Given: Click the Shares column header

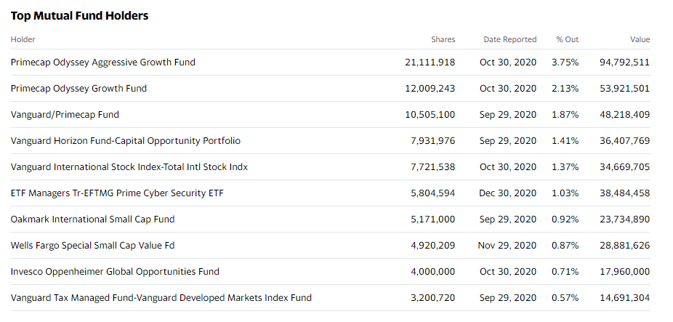Looking at the screenshot, I should point(443,39).
